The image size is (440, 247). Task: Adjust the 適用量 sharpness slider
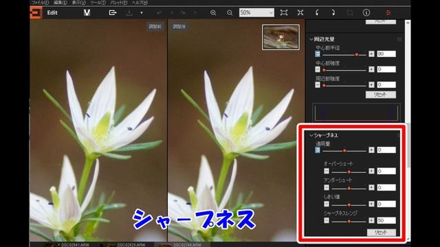[x=344, y=151]
